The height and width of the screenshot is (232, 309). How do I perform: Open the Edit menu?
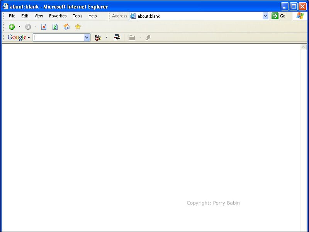click(x=25, y=16)
